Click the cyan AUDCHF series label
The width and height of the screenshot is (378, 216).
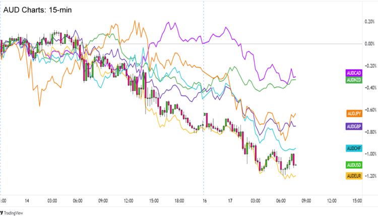pos(353,148)
